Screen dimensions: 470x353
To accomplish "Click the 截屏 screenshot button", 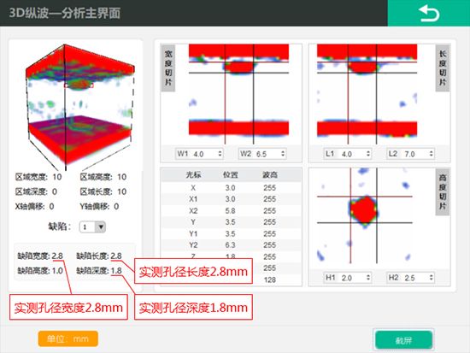I will [403, 340].
